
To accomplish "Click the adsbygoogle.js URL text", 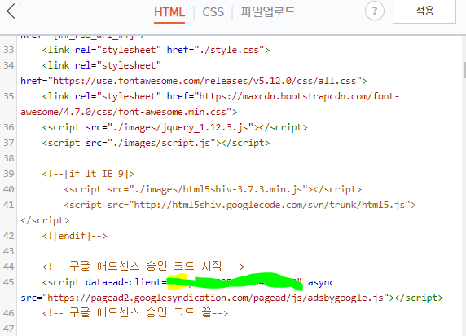I will pyautogui.click(x=216, y=298).
